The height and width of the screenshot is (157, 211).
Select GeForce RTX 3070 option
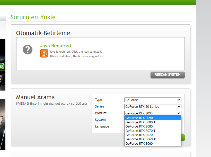point(153,135)
